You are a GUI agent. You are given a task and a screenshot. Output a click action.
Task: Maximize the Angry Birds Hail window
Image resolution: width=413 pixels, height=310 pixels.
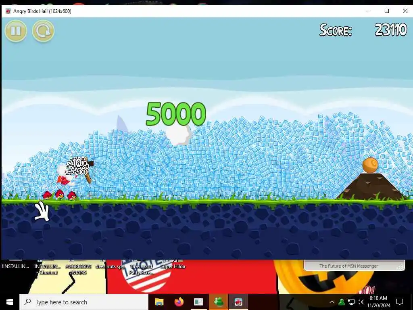click(387, 11)
